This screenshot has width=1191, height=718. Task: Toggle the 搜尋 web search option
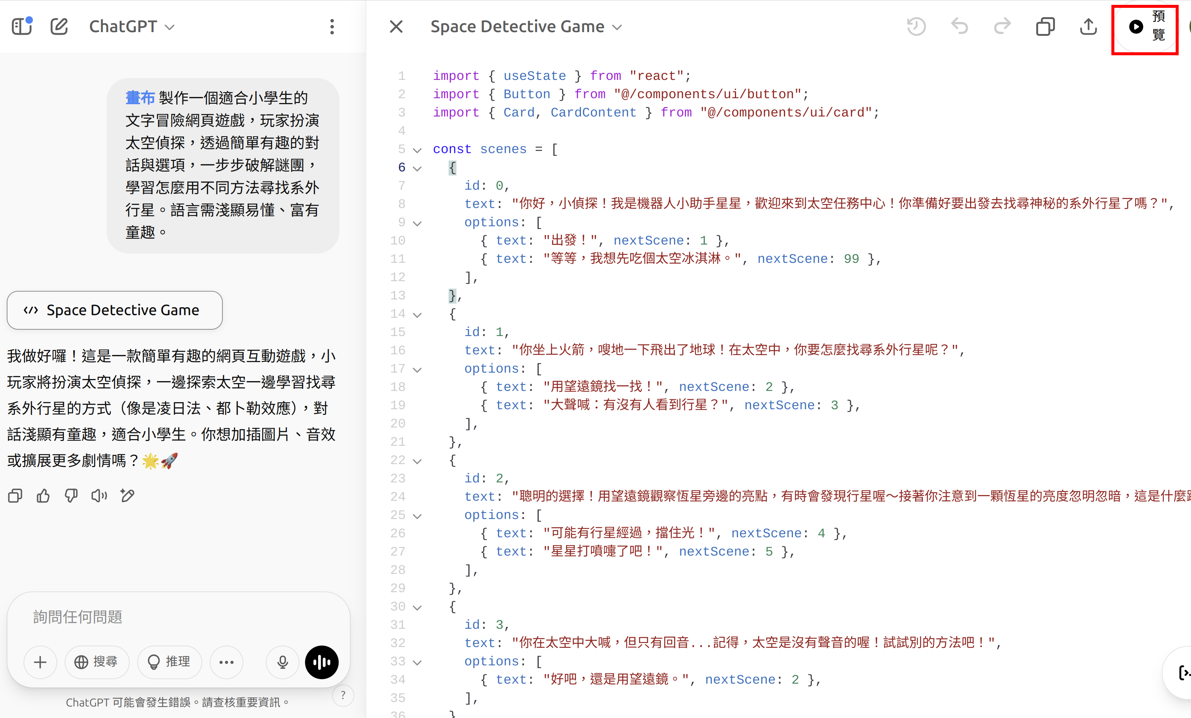(97, 662)
